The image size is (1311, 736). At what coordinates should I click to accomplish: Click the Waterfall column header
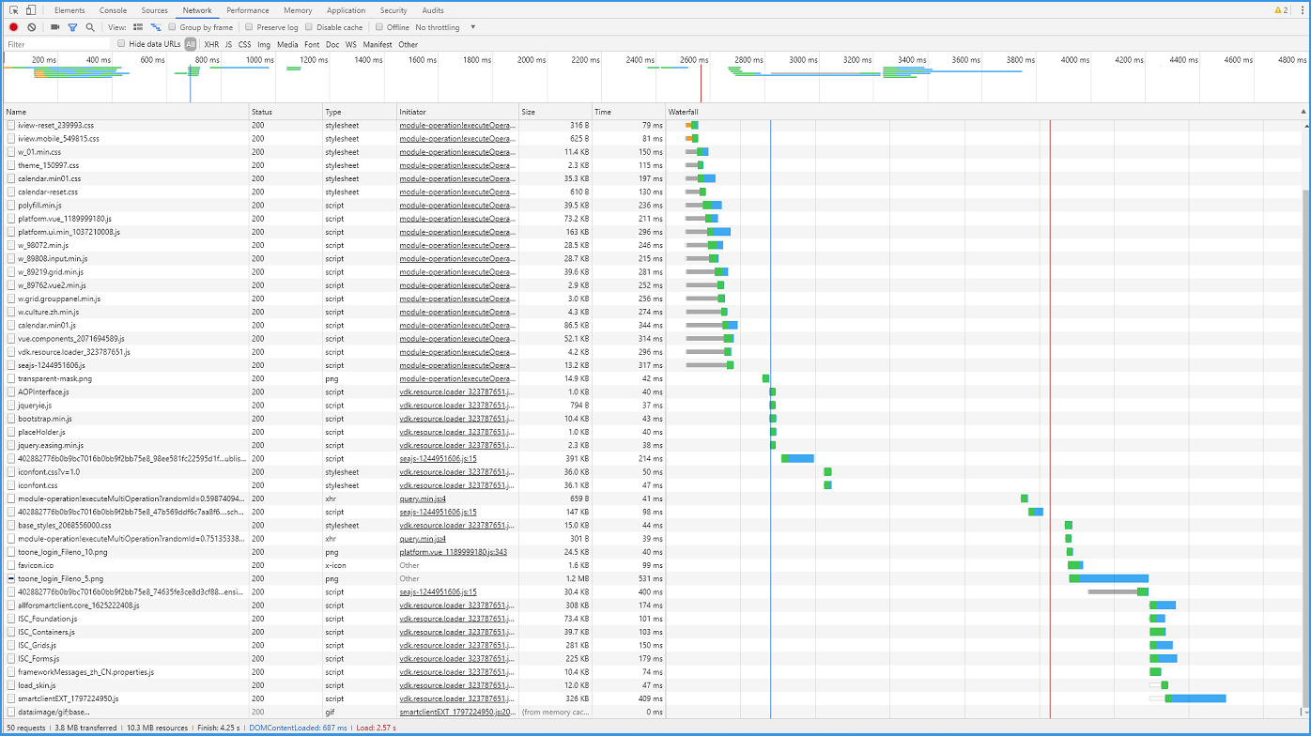tap(986, 112)
